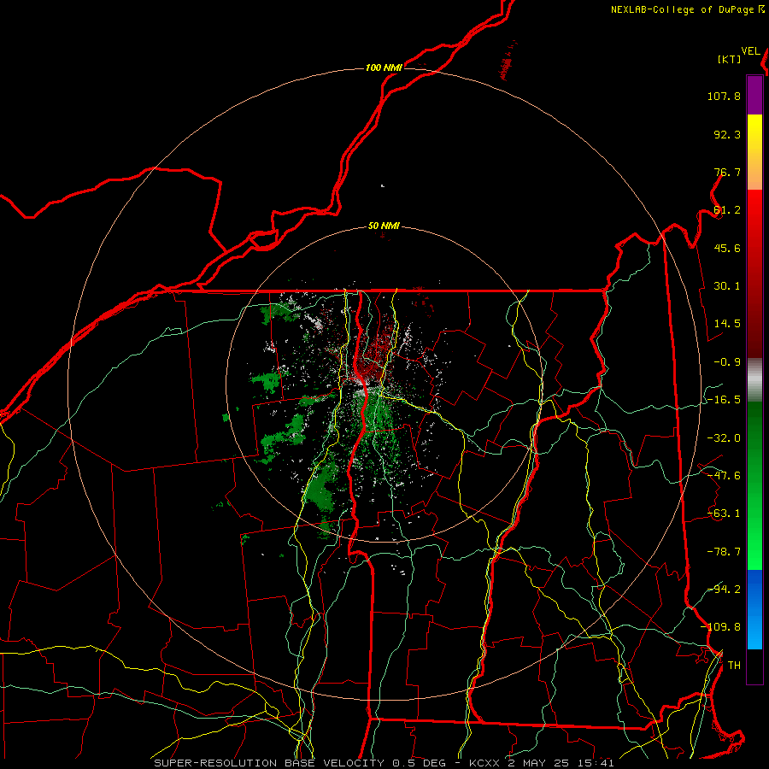Click the 92.3 scale value

pyautogui.click(x=727, y=134)
